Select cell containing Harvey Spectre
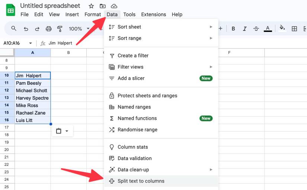Image resolution: width=307 pixels, height=190 pixels. pos(32,98)
